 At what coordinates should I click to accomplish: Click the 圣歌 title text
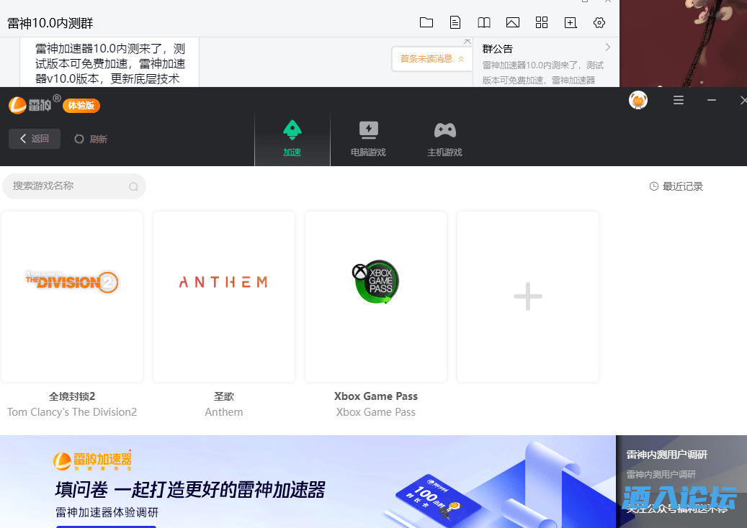tap(224, 396)
